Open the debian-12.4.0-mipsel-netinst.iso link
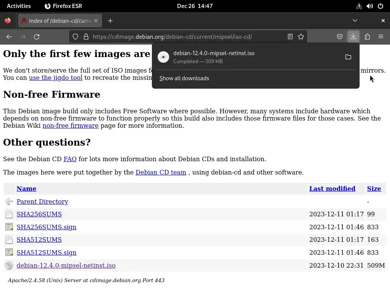The width and height of the screenshot is (390, 292). click(x=66, y=265)
